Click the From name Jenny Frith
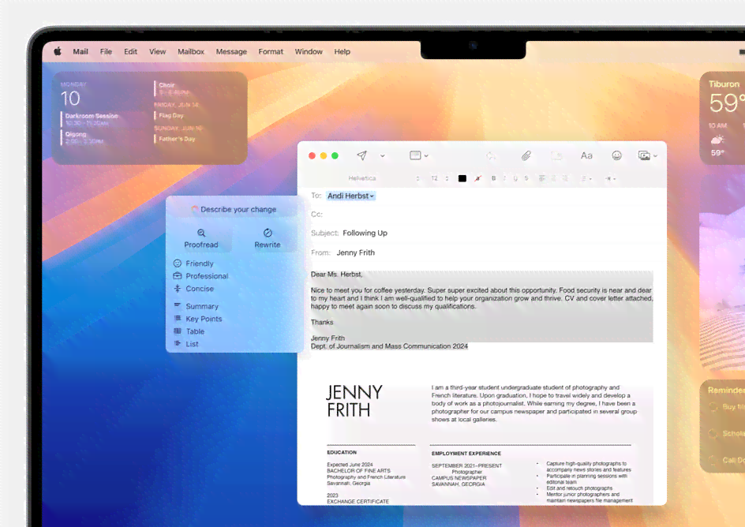The image size is (745, 527). click(355, 252)
